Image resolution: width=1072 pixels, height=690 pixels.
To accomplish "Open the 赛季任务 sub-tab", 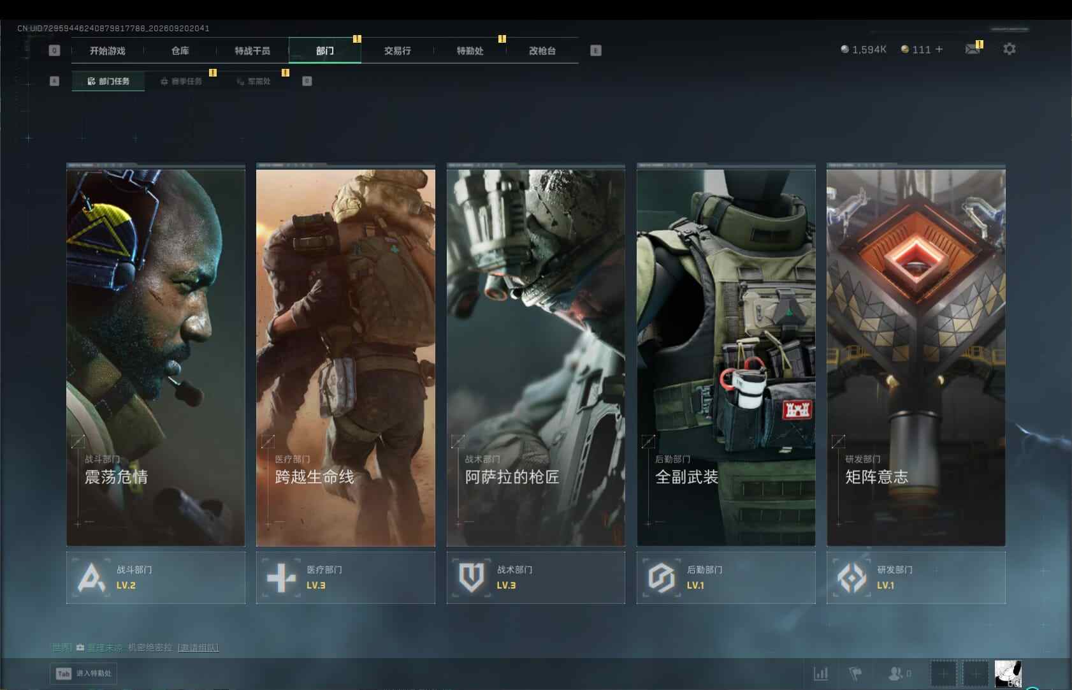I will 181,81.
